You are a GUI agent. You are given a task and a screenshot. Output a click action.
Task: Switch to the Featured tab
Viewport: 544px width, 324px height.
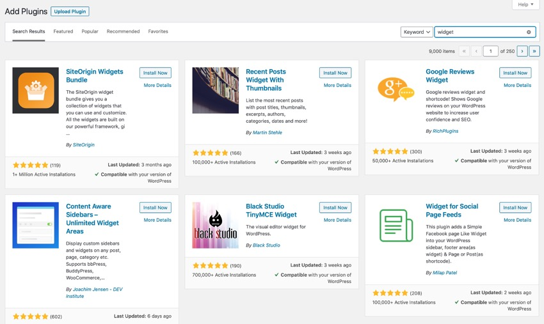[63, 31]
